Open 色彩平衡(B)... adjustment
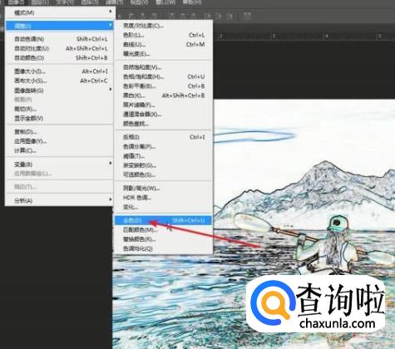This screenshot has width=395, height=349. tap(164, 86)
